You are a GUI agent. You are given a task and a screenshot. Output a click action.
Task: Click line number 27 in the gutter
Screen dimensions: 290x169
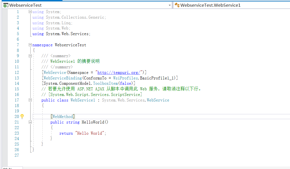(x=17, y=155)
